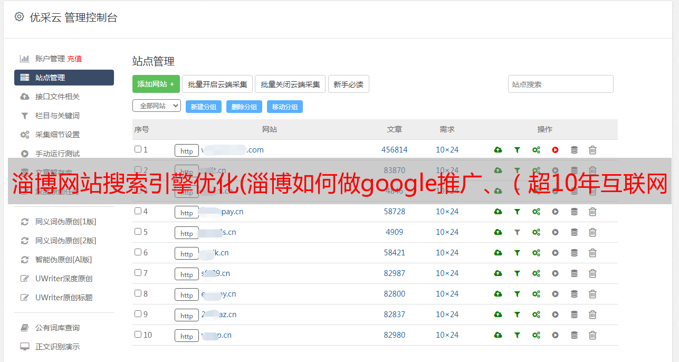Open the http protocol selector in row 8
The width and height of the screenshot is (679, 362).
187,294
